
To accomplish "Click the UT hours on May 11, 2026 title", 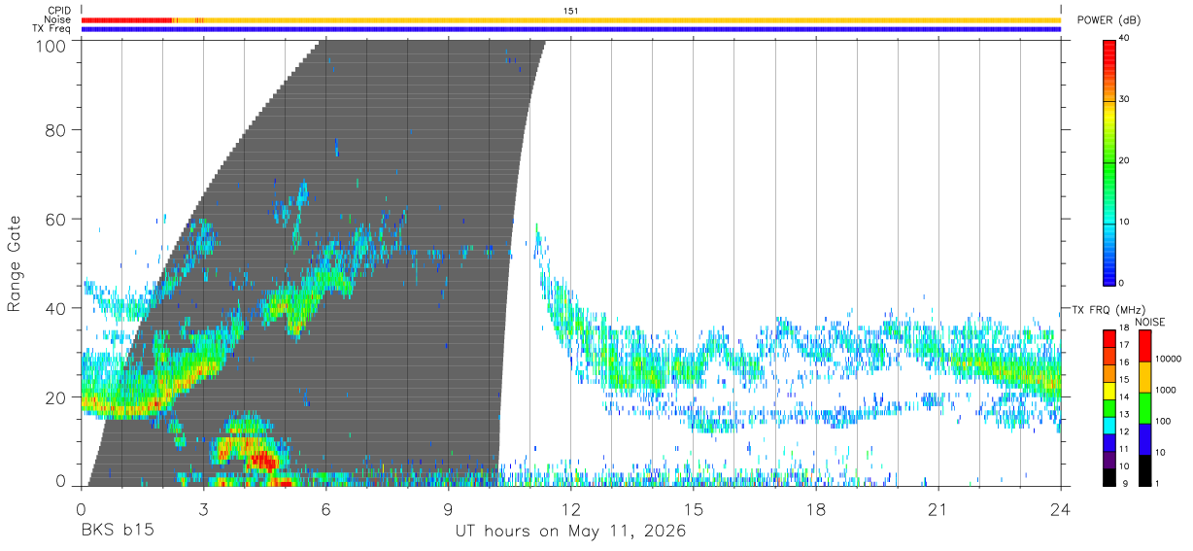I will click(x=571, y=532).
